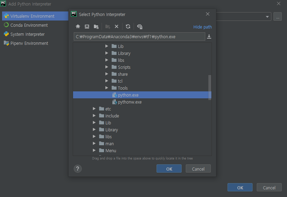This screenshot has width=287, height=197.
Task: Click the Hide path link
Action: point(202,27)
